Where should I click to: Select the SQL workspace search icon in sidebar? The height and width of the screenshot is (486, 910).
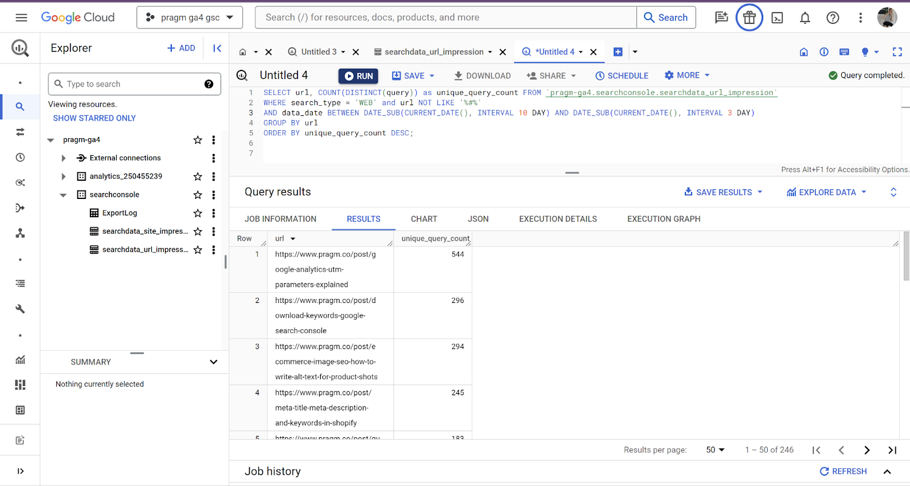coord(20,106)
